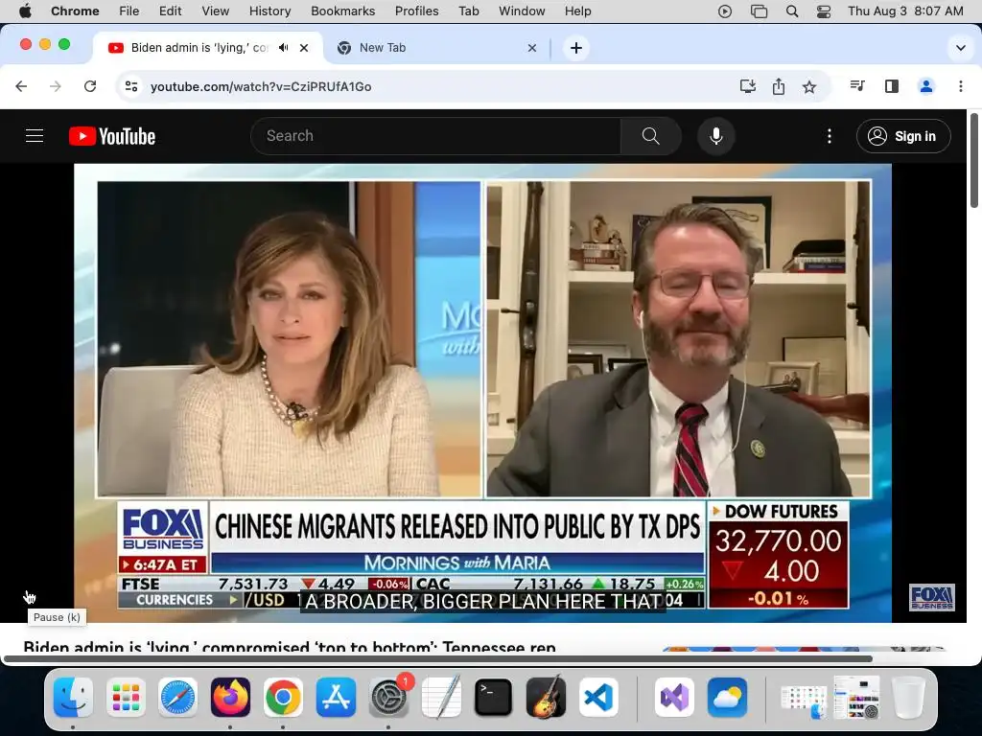Show the date and time panel

coord(905,11)
